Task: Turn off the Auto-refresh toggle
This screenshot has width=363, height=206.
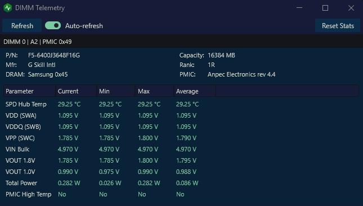Action: (x=53, y=25)
